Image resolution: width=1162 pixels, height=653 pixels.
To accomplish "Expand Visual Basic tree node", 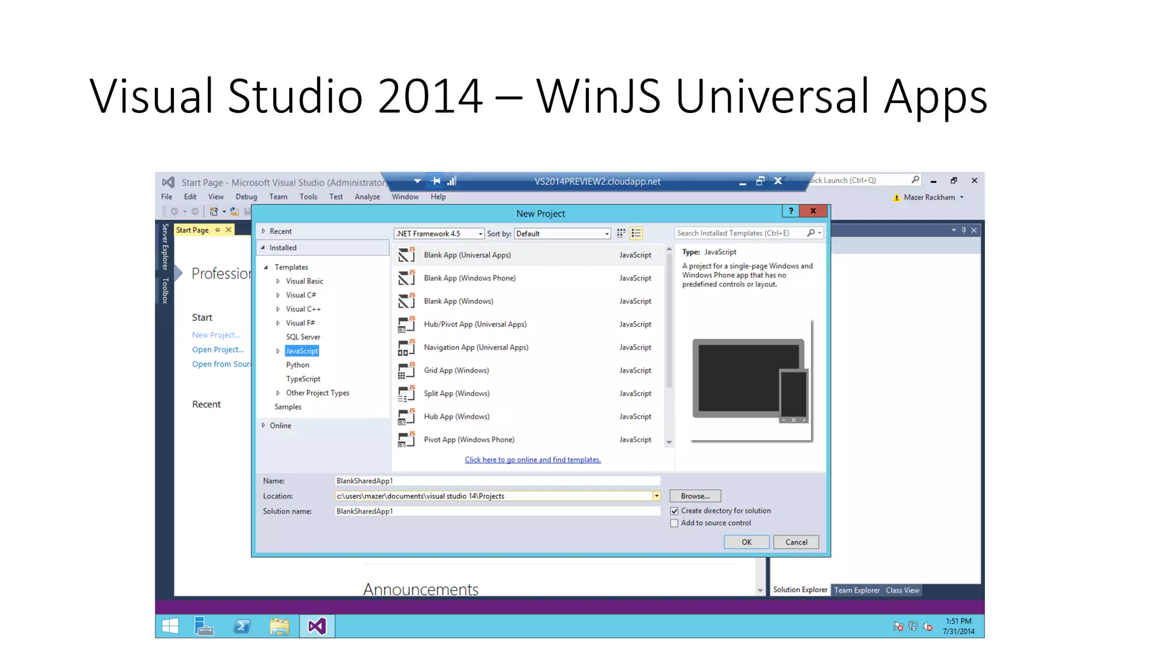I will [x=277, y=281].
